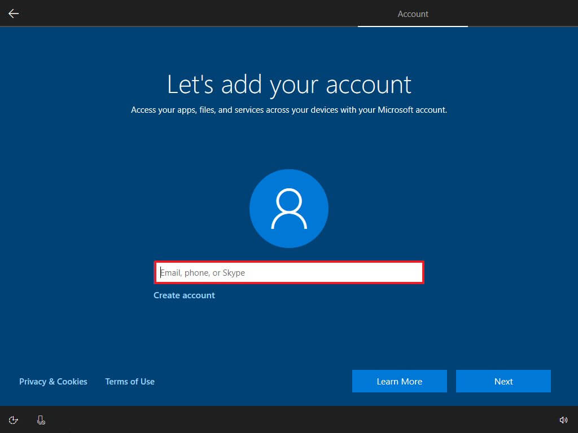This screenshot has width=578, height=433.
Task: Click the Learn More button
Action: click(x=399, y=381)
